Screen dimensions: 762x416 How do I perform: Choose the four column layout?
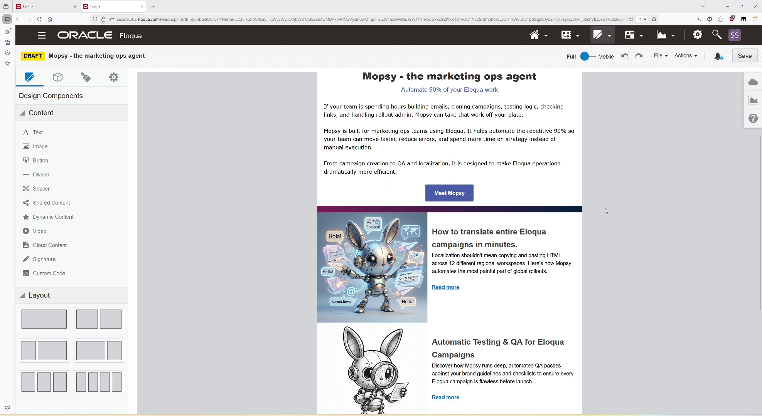pyautogui.click(x=99, y=382)
